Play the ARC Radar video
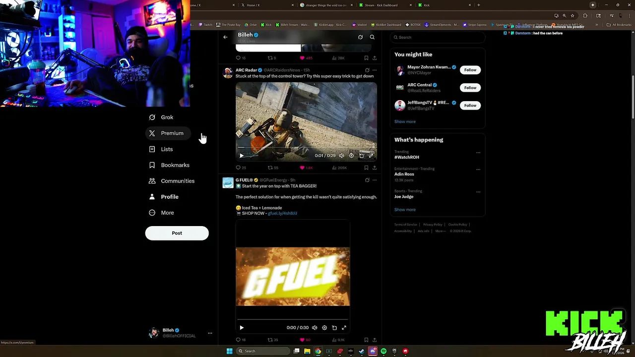The image size is (635, 357). point(242,156)
